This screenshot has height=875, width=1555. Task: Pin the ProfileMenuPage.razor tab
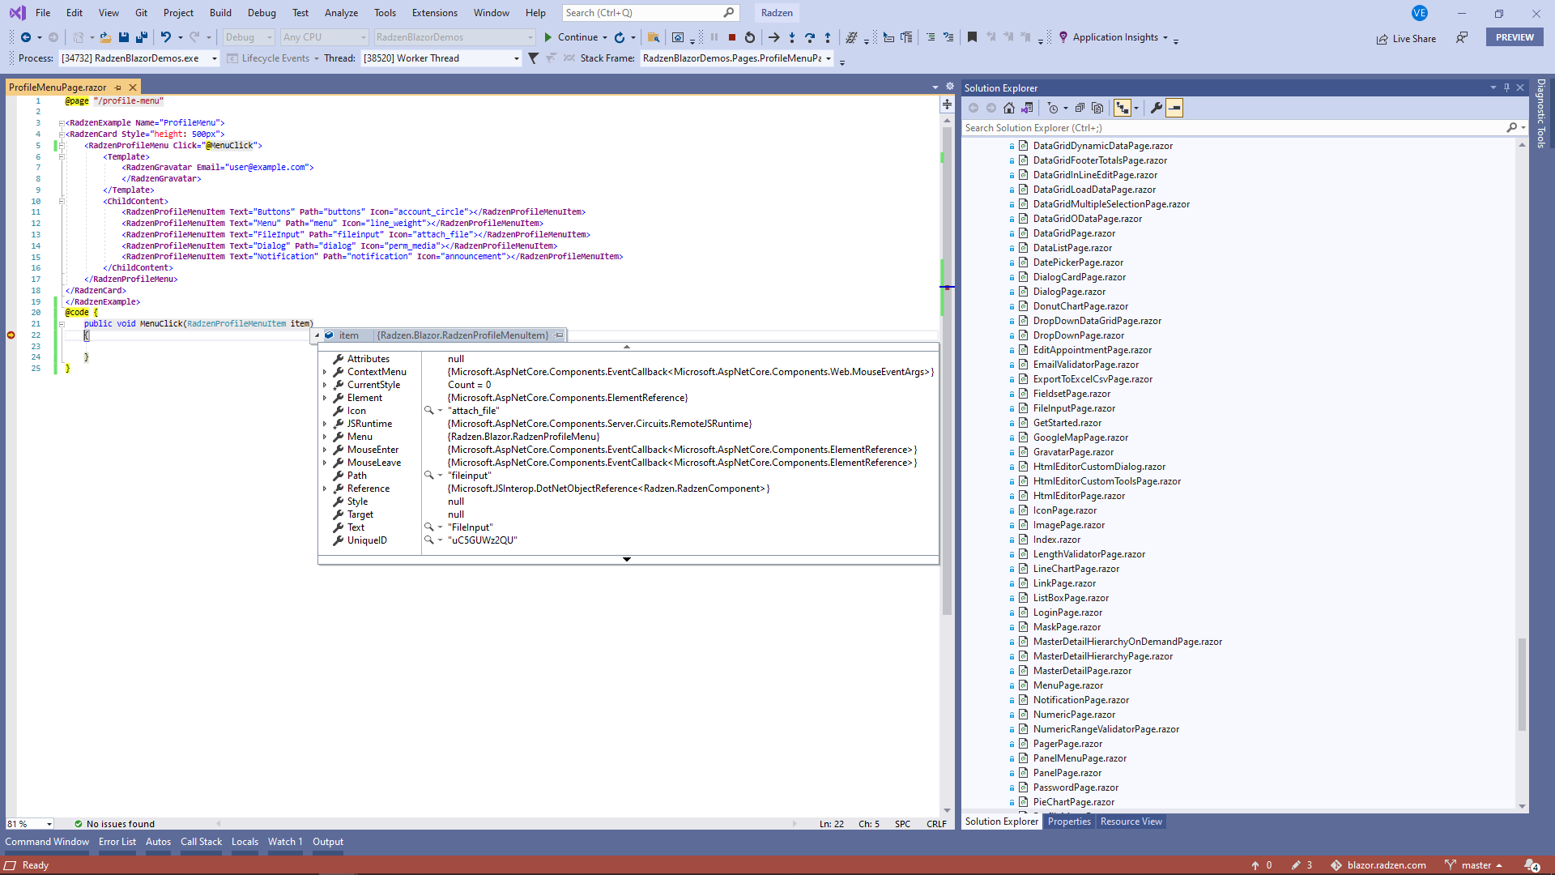118,87
